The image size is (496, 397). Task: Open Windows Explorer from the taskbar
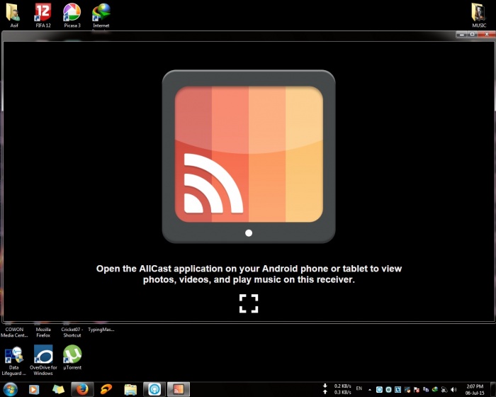pyautogui.click(x=130, y=389)
